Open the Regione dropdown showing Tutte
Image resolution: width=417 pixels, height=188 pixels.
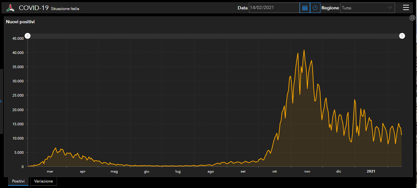click(x=367, y=8)
